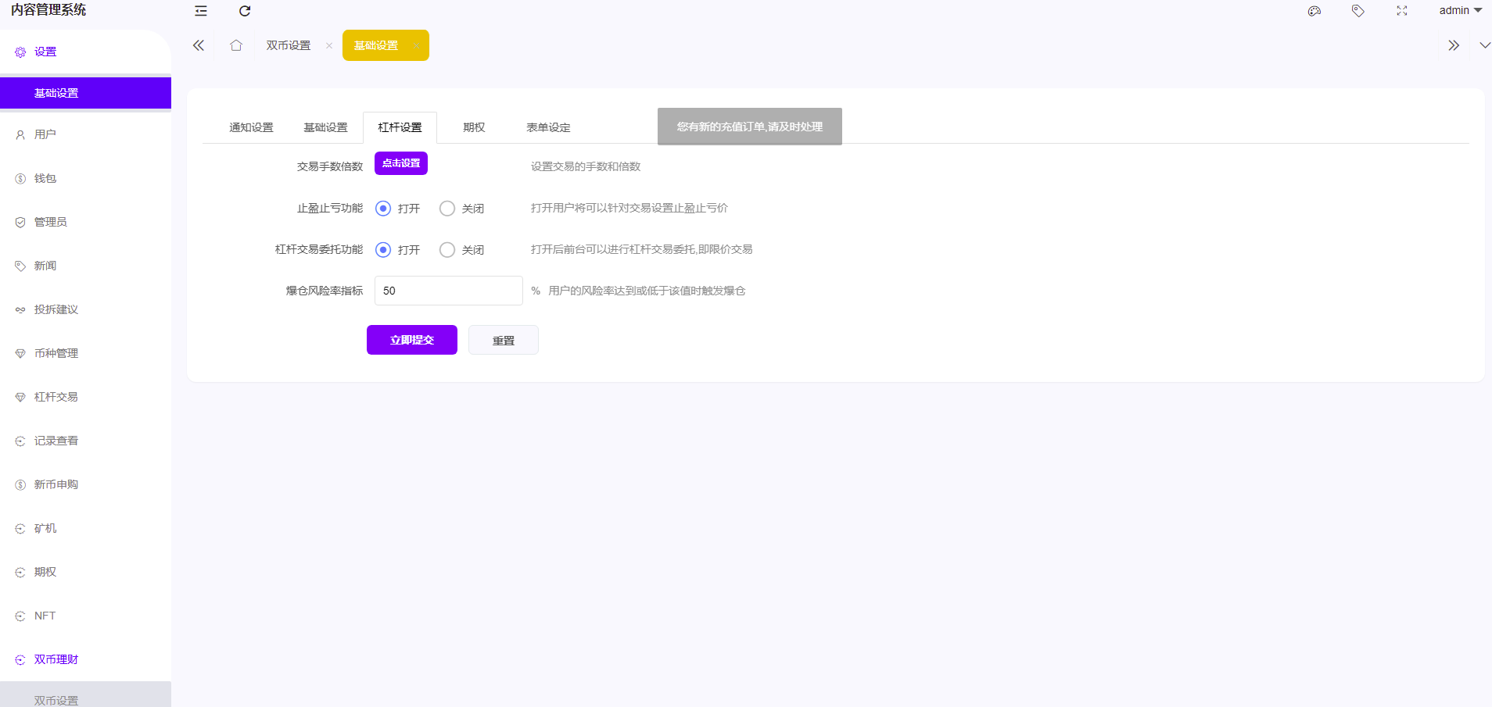The image size is (1492, 707).
Task: Disable 止盈止亏功能 with 关闭 radio
Action: 447,209
